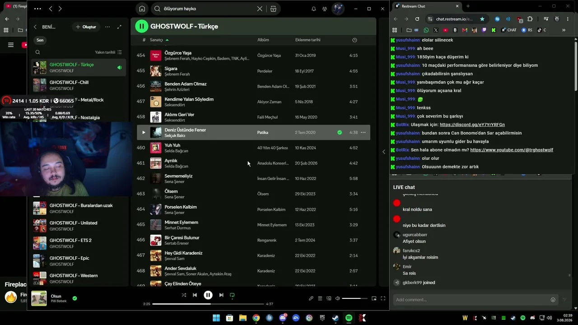Open Spotify notifications bell

point(314,9)
